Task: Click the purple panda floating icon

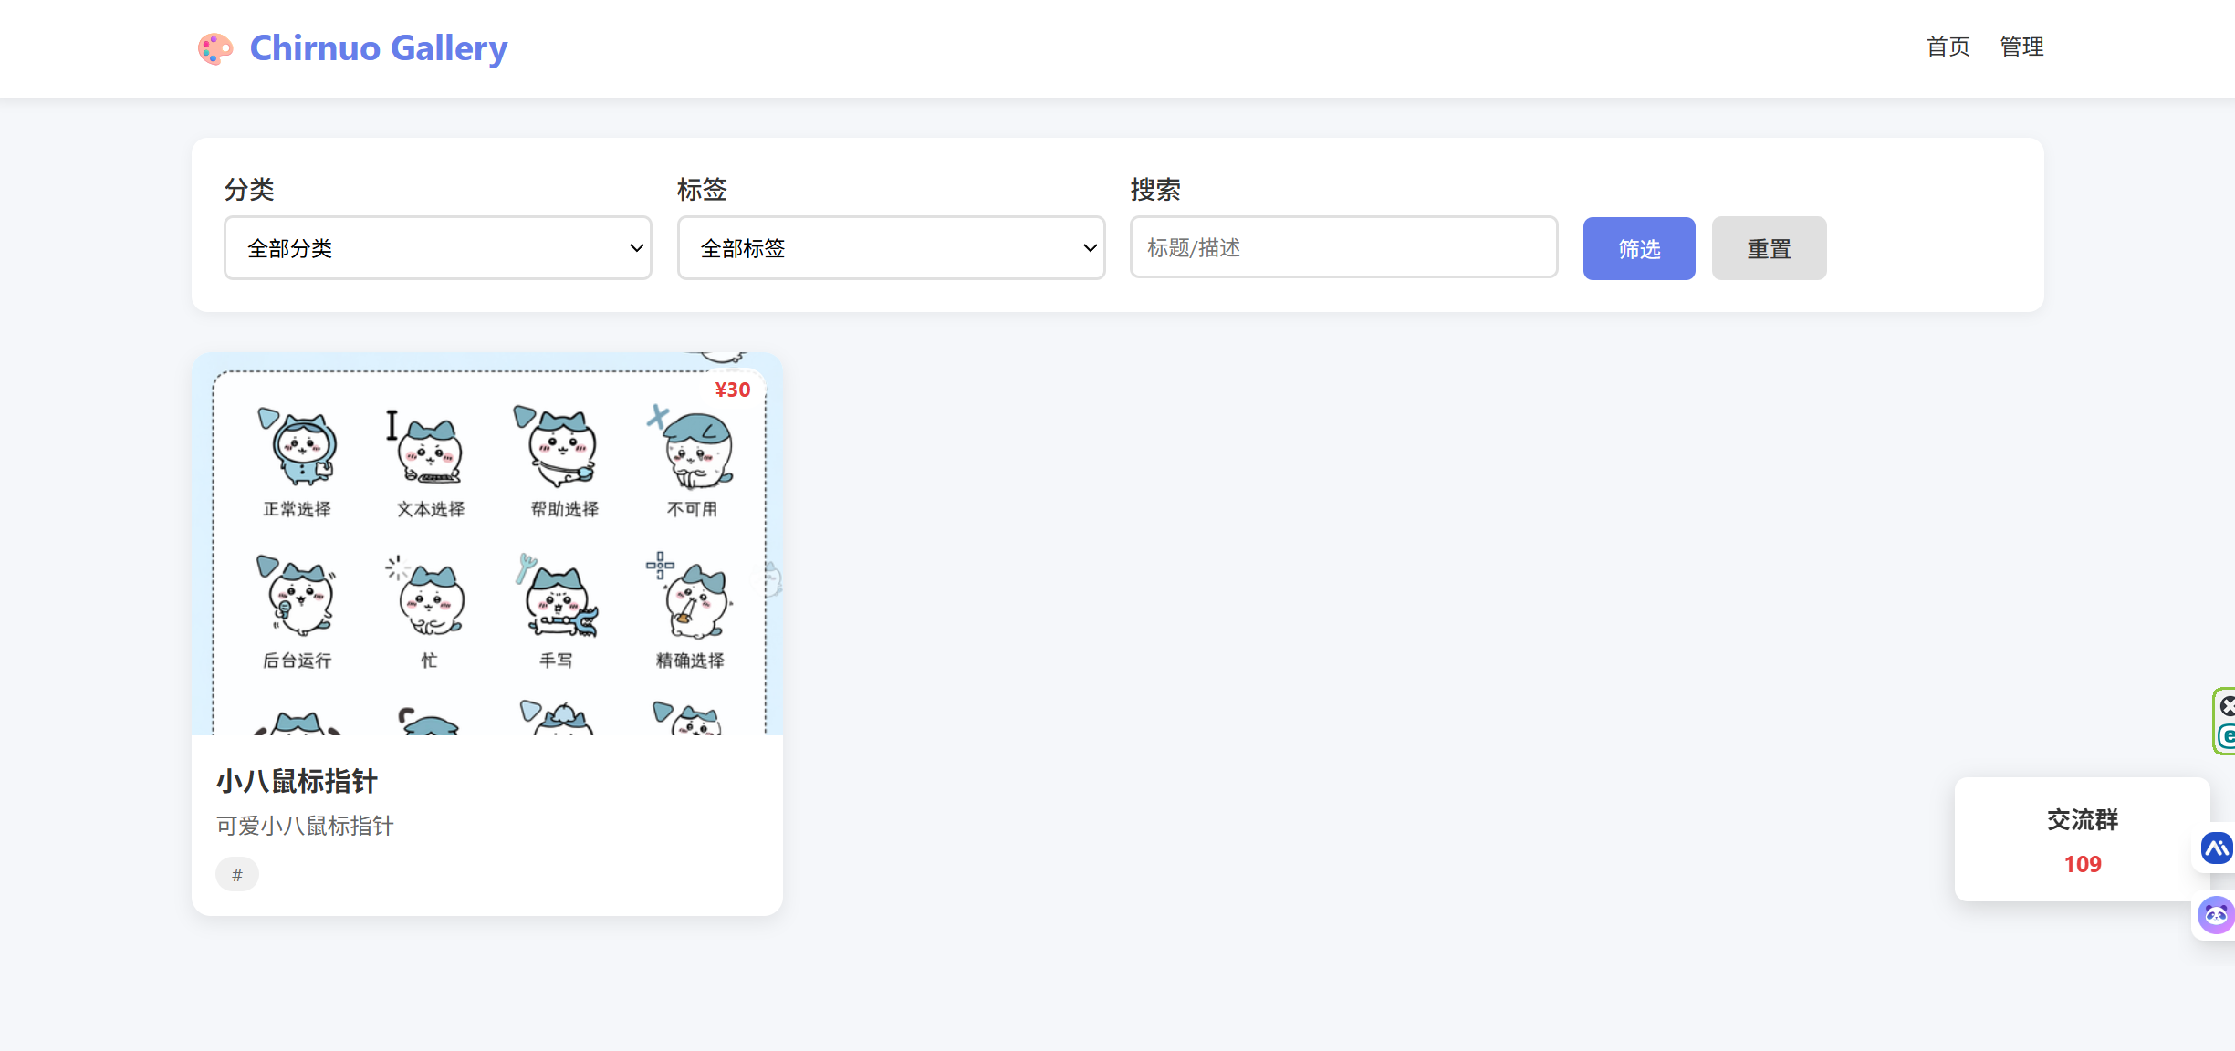Action: [x=2216, y=915]
